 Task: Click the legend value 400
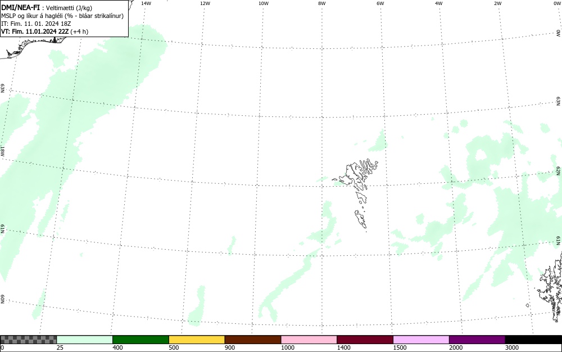[117, 348]
